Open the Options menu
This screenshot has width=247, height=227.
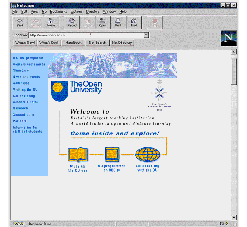click(x=77, y=12)
